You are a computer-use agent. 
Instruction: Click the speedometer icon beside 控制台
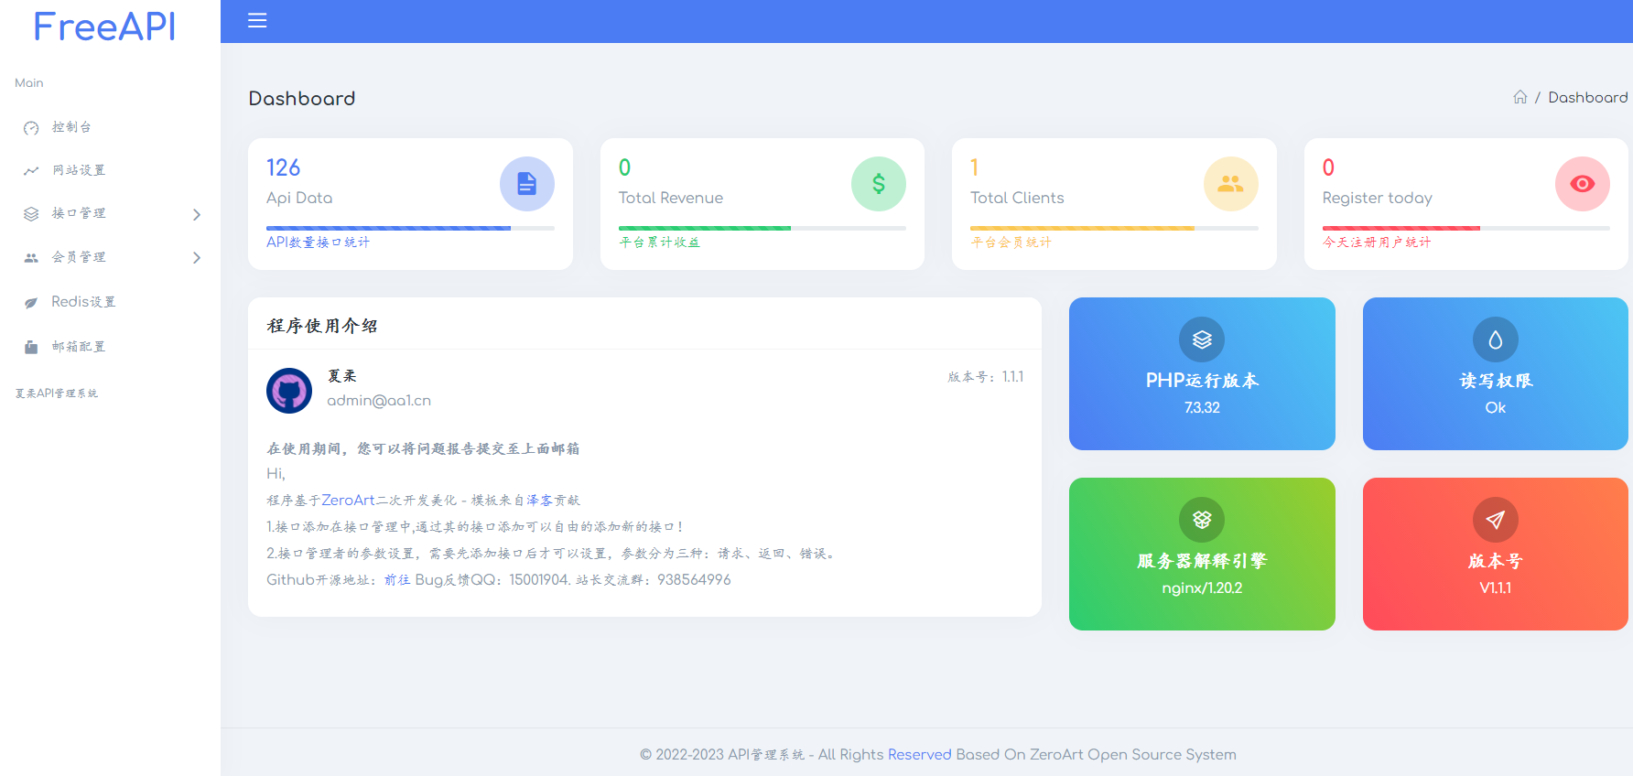pos(31,128)
